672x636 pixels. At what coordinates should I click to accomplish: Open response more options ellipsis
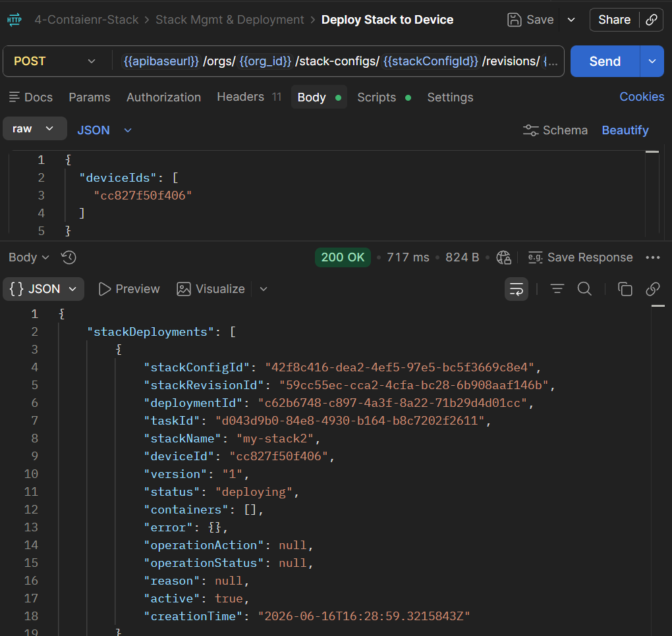[653, 257]
